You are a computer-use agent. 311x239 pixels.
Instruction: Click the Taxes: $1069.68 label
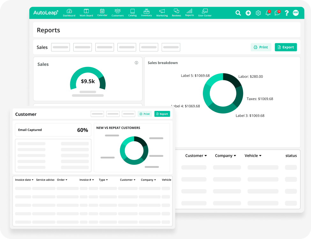coord(260,99)
